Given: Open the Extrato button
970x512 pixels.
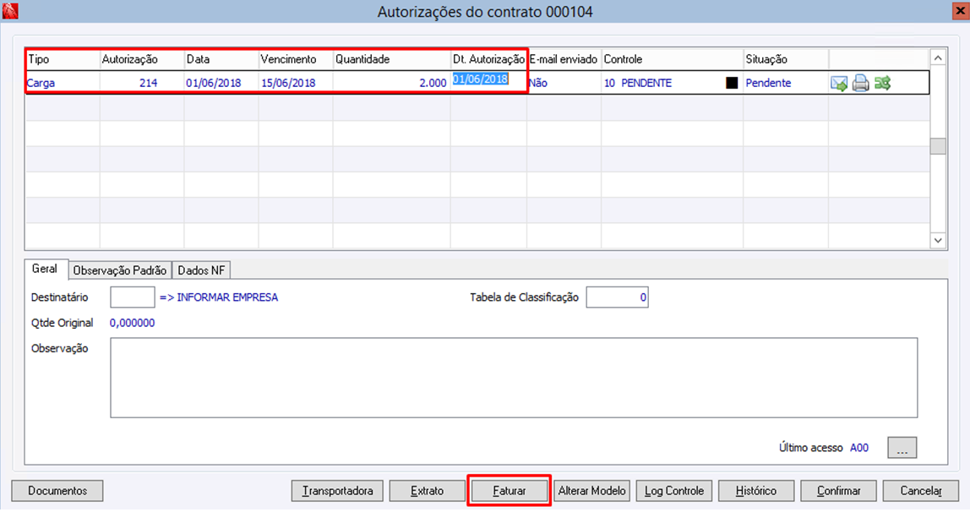Looking at the screenshot, I should [427, 491].
